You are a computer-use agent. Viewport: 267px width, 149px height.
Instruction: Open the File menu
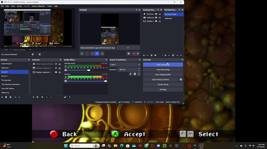coord(2,6)
